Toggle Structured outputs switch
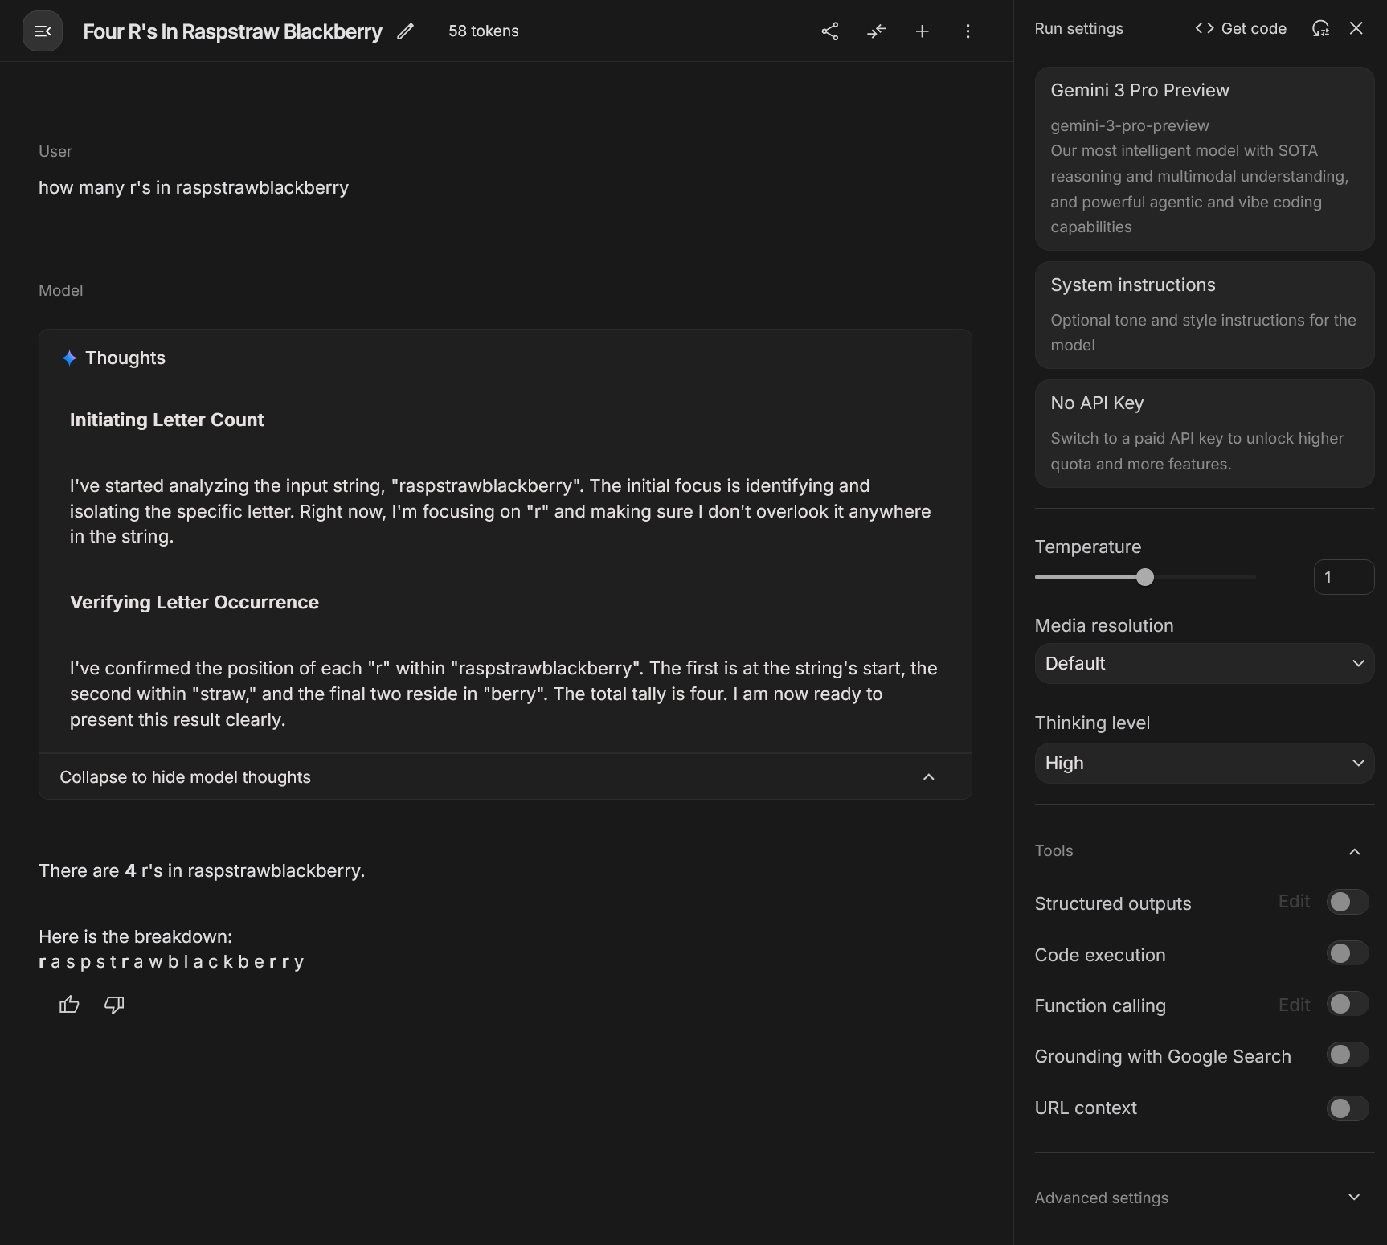Image resolution: width=1387 pixels, height=1245 pixels. click(1348, 902)
